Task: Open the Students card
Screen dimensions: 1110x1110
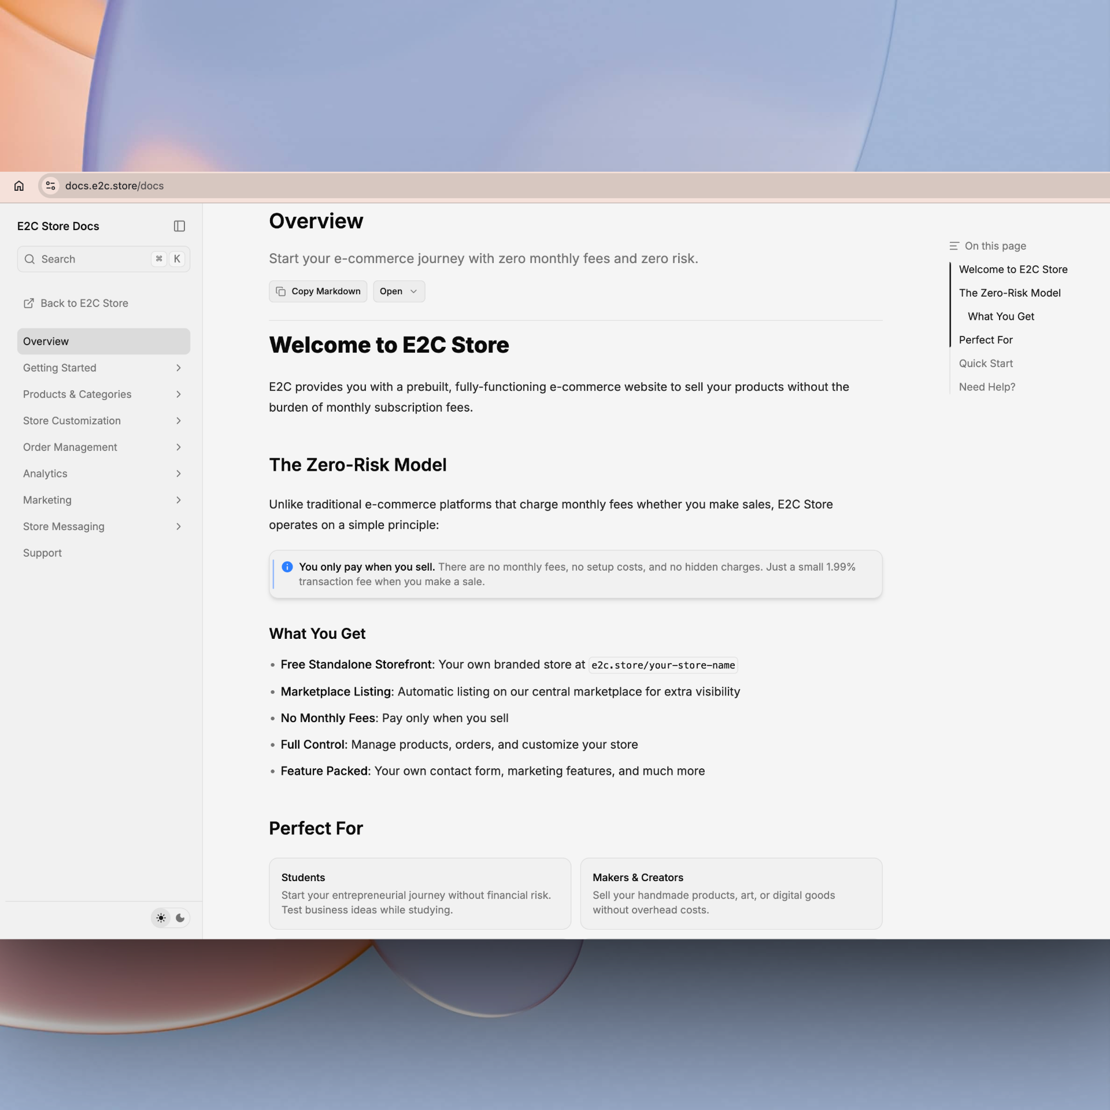Action: click(x=420, y=893)
